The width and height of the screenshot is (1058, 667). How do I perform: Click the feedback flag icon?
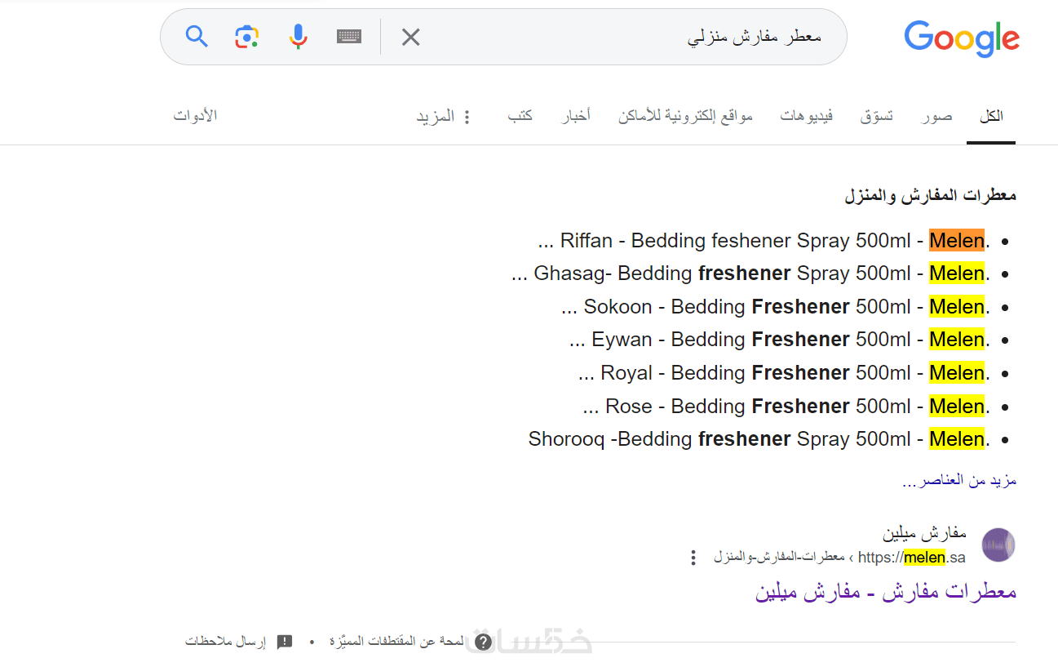pos(285,642)
